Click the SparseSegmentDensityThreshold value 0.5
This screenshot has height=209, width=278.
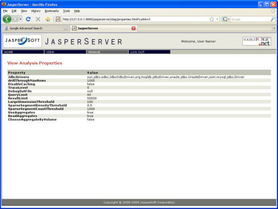(90, 105)
